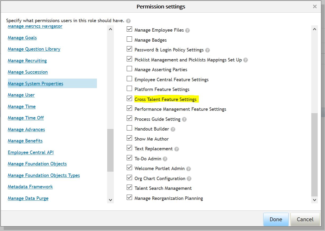Select Employee Central API link
Viewport: 325px width, 231px height.
coord(31,152)
